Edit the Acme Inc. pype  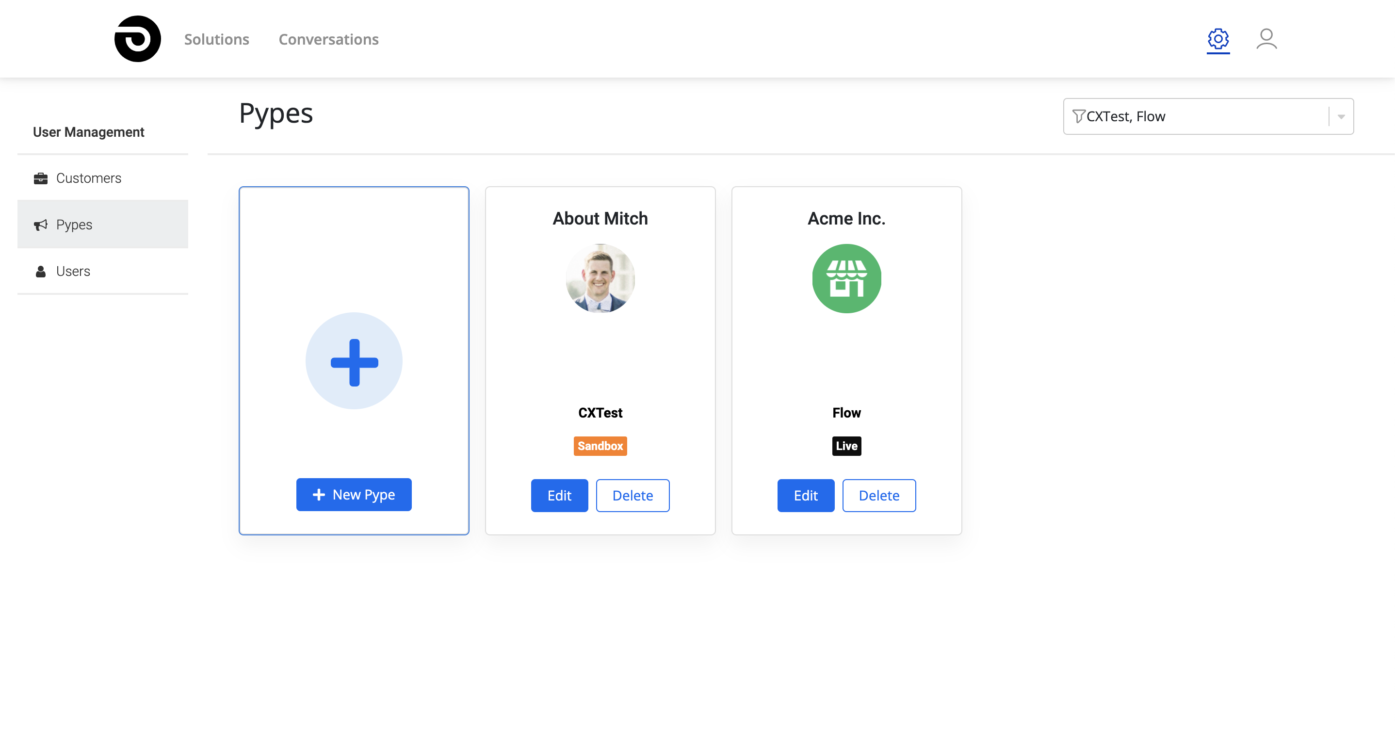pos(805,495)
